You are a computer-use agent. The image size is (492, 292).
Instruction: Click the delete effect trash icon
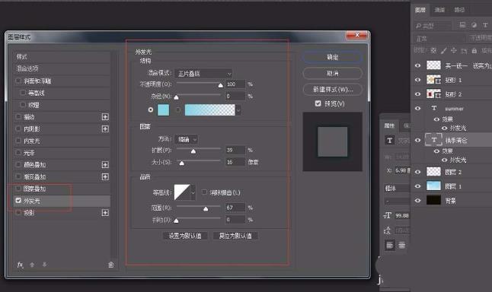[x=110, y=265]
